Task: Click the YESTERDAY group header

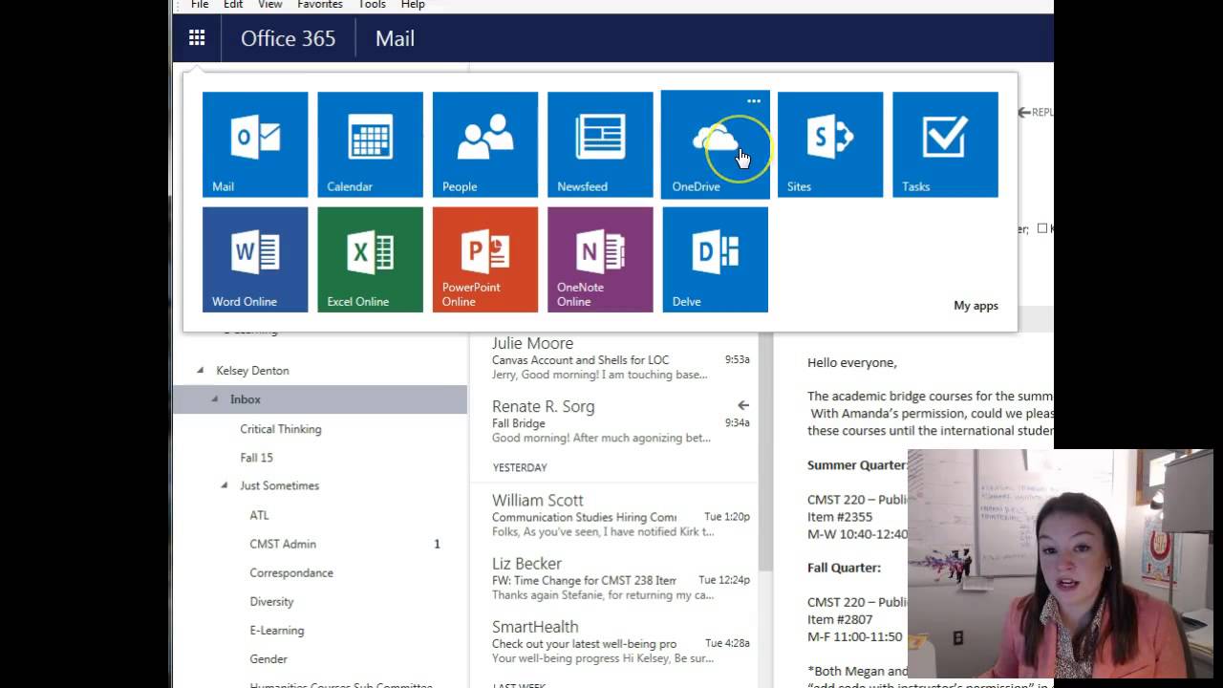Action: point(520,467)
